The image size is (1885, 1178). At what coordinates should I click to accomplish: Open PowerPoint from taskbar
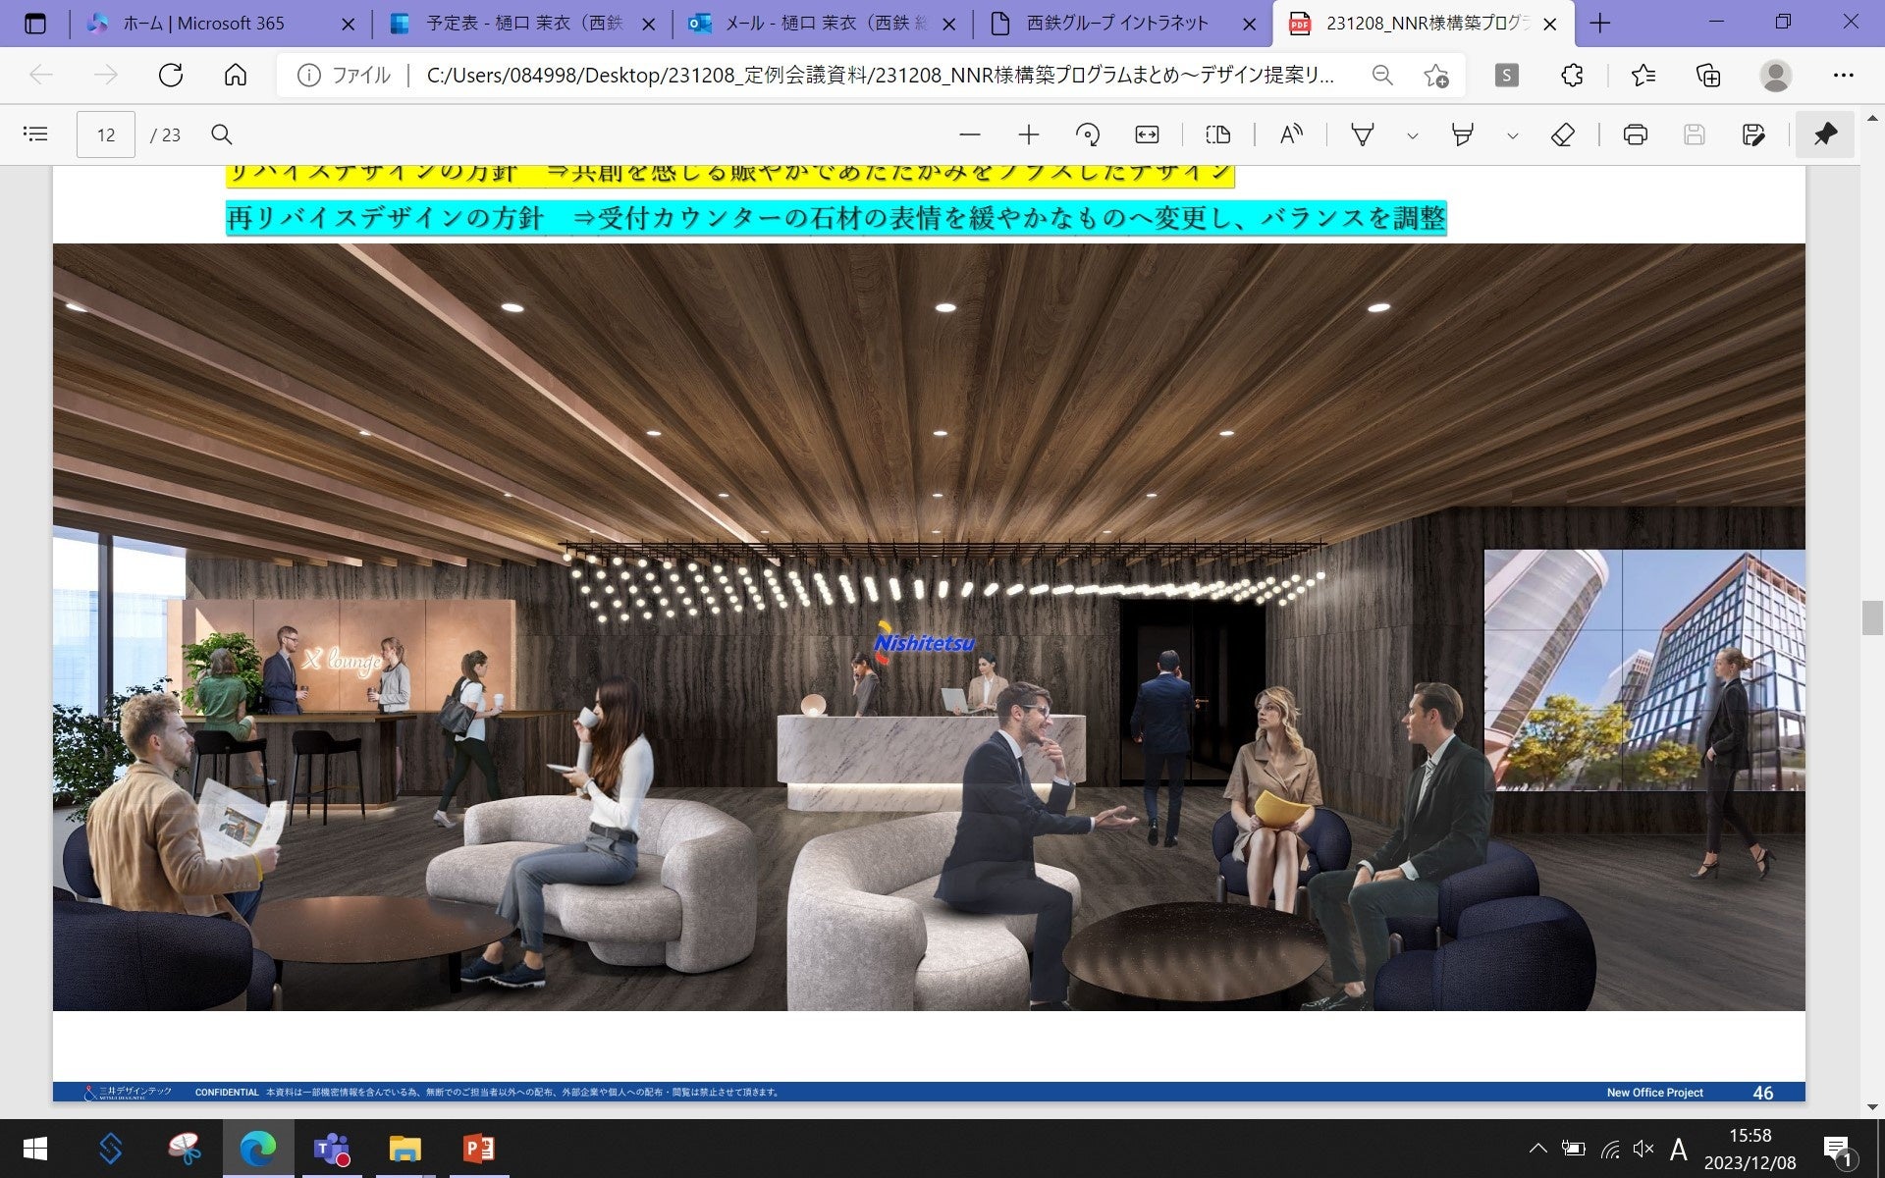[x=479, y=1149]
